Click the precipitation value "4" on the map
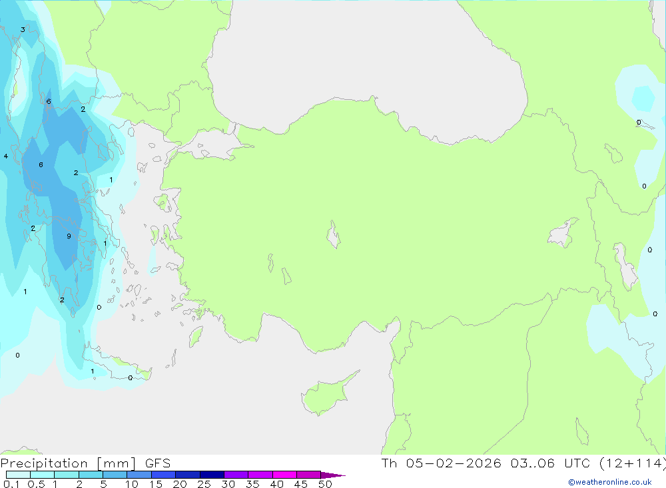Image resolution: width=666 pixels, height=488 pixels. [x=6, y=156]
